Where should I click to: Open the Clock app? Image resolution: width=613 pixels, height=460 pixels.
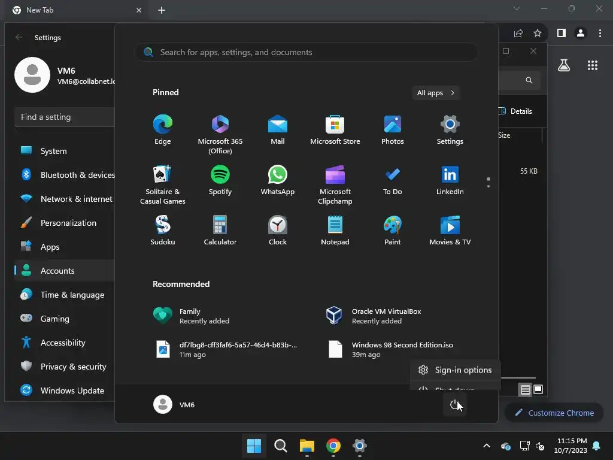tap(278, 231)
